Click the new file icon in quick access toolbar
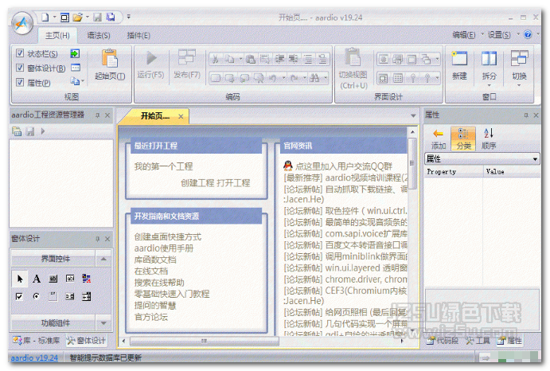Image resolution: width=550 pixels, height=371 pixels. point(45,17)
